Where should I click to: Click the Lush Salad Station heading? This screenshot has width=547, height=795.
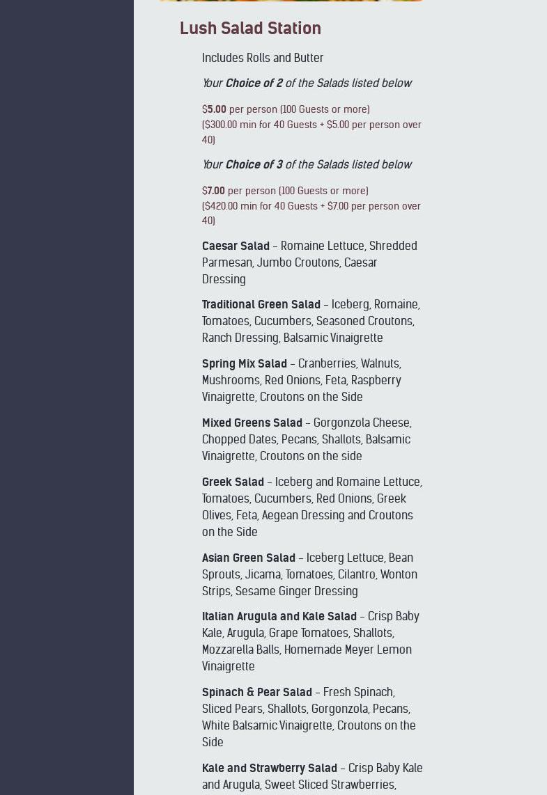pyautogui.click(x=250, y=29)
